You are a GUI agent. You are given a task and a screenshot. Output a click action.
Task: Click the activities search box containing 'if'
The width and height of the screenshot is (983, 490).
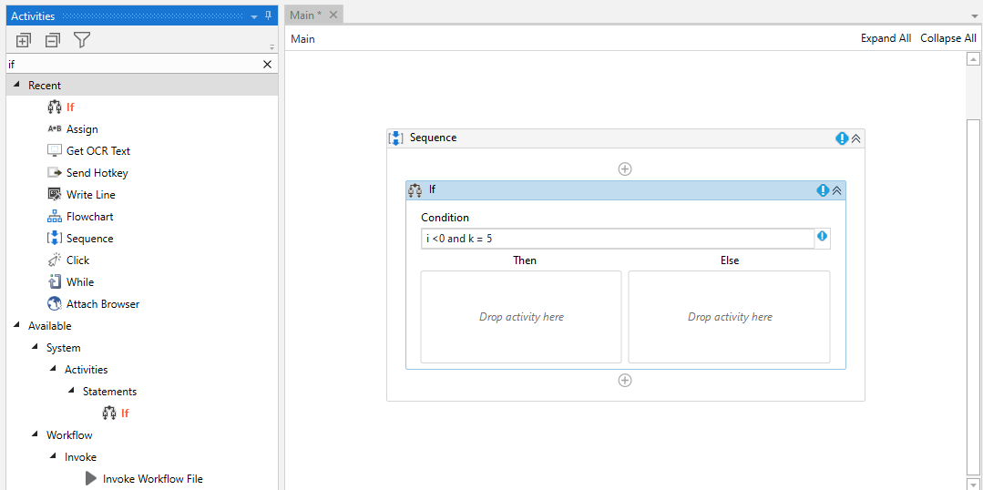[133, 65]
